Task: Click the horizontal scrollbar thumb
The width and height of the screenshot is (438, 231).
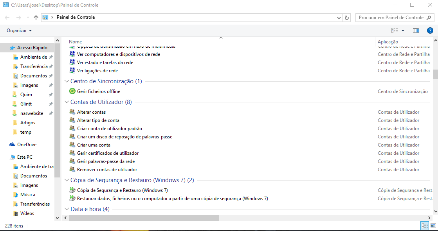Action: click(143, 218)
